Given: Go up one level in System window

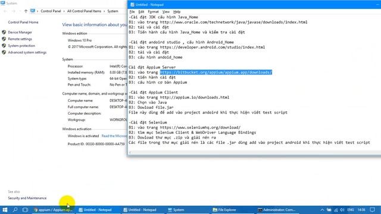Looking at the screenshot, I should (26, 11).
